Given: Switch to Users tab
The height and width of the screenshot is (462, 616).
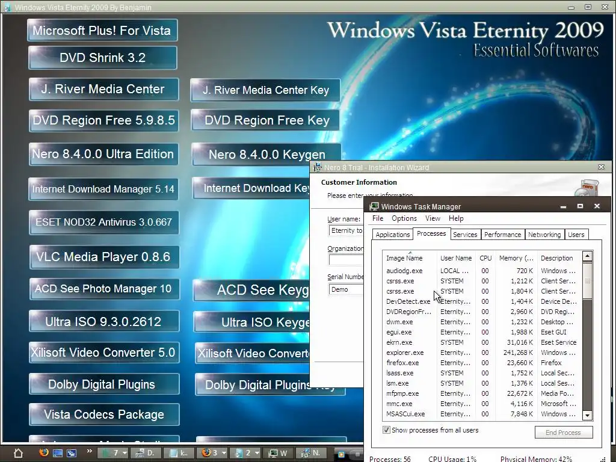Looking at the screenshot, I should 576,235.
